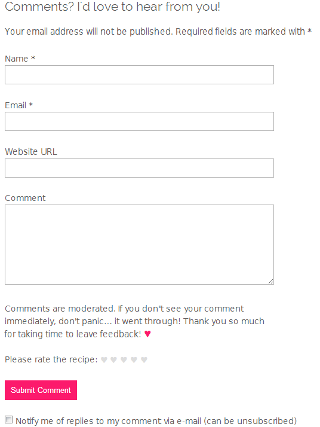This screenshot has width=320, height=427.
Task: Click the 'Email *' field label
Action: [19, 105]
